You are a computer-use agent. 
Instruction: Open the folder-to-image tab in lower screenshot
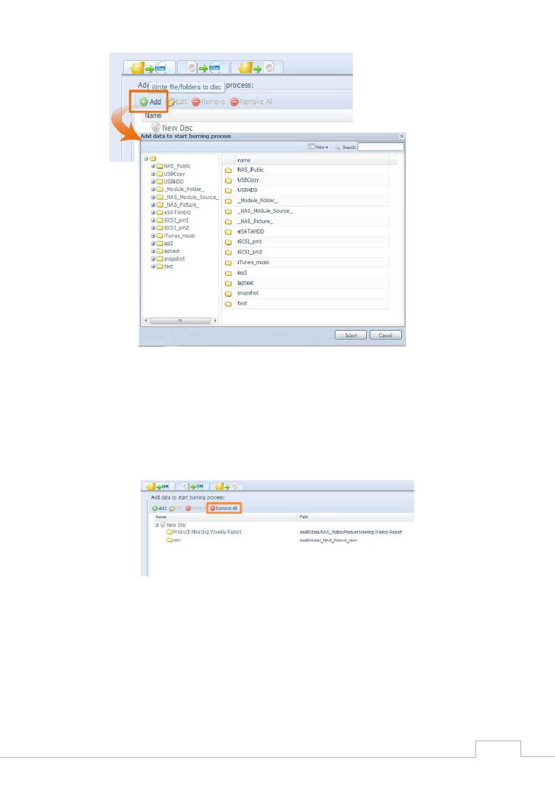227,486
